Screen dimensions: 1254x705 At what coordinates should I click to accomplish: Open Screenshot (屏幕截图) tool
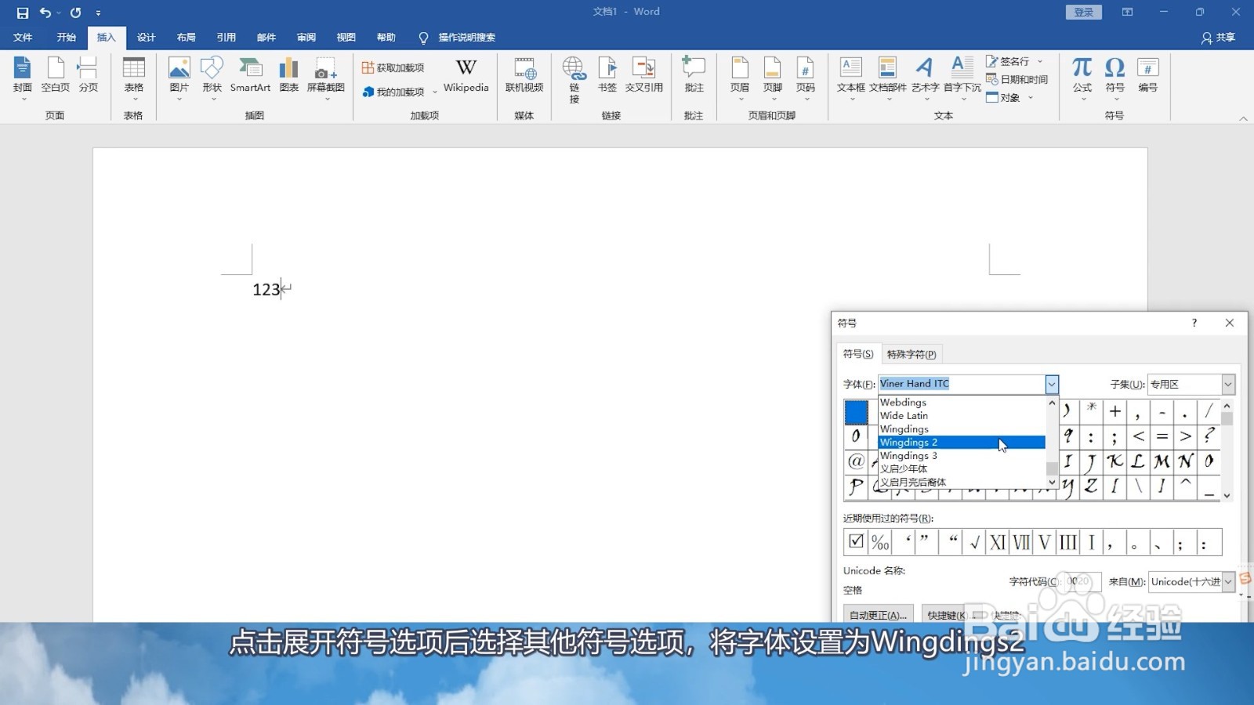(325, 78)
